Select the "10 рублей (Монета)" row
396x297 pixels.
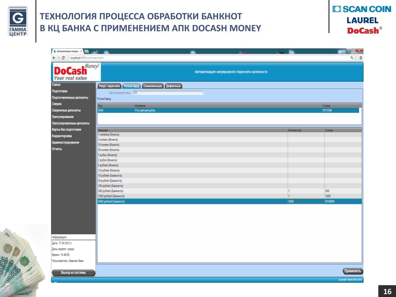229,171
